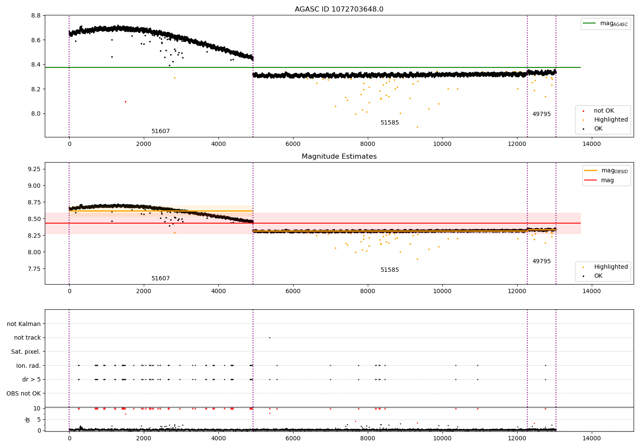Click the '5' tick on the dr axis
The width and height of the screenshot is (640, 448).
pyautogui.click(x=39, y=419)
